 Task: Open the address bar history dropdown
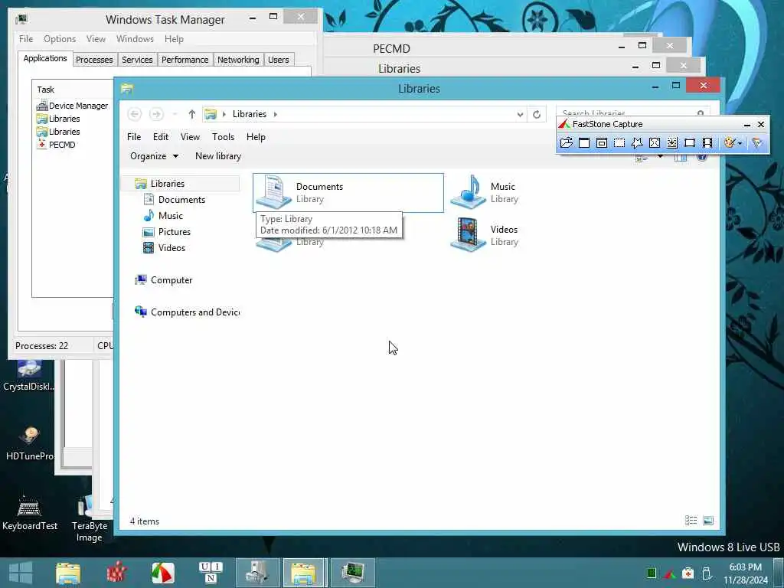coord(520,114)
